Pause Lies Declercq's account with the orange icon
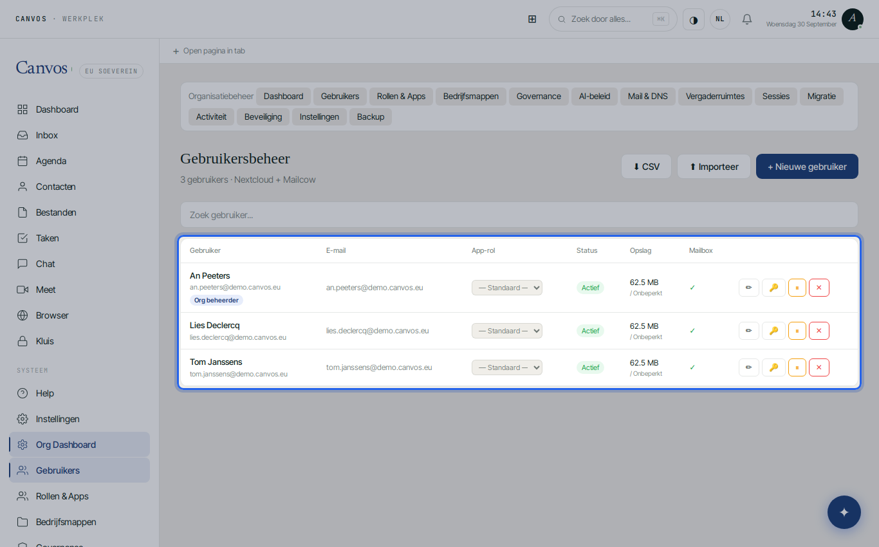Image resolution: width=879 pixels, height=547 pixels. [x=797, y=331]
